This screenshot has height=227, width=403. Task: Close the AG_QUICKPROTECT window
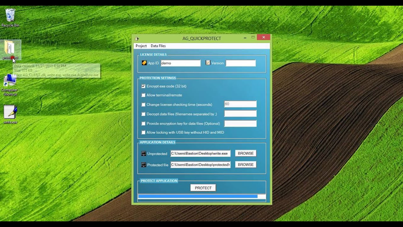click(264, 38)
